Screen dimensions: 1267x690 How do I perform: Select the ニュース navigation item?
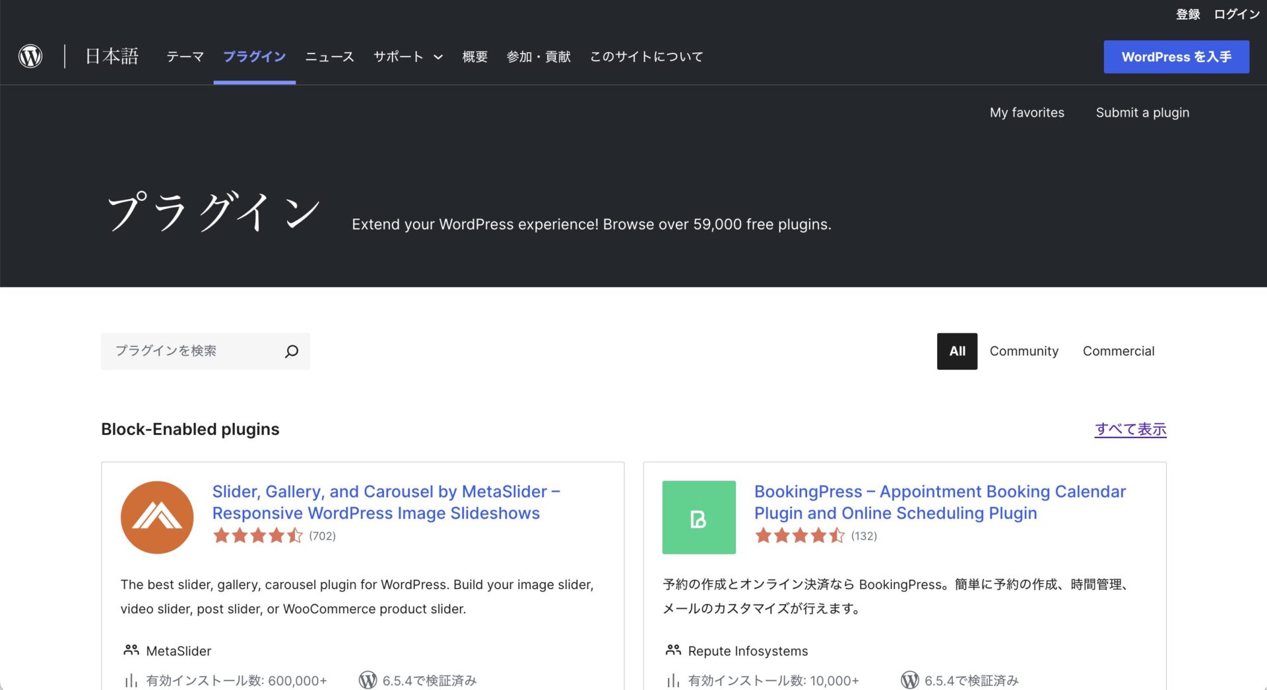pyautogui.click(x=329, y=57)
